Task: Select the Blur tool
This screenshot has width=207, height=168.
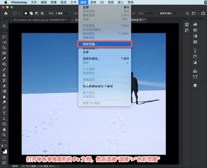Action: [4, 97]
